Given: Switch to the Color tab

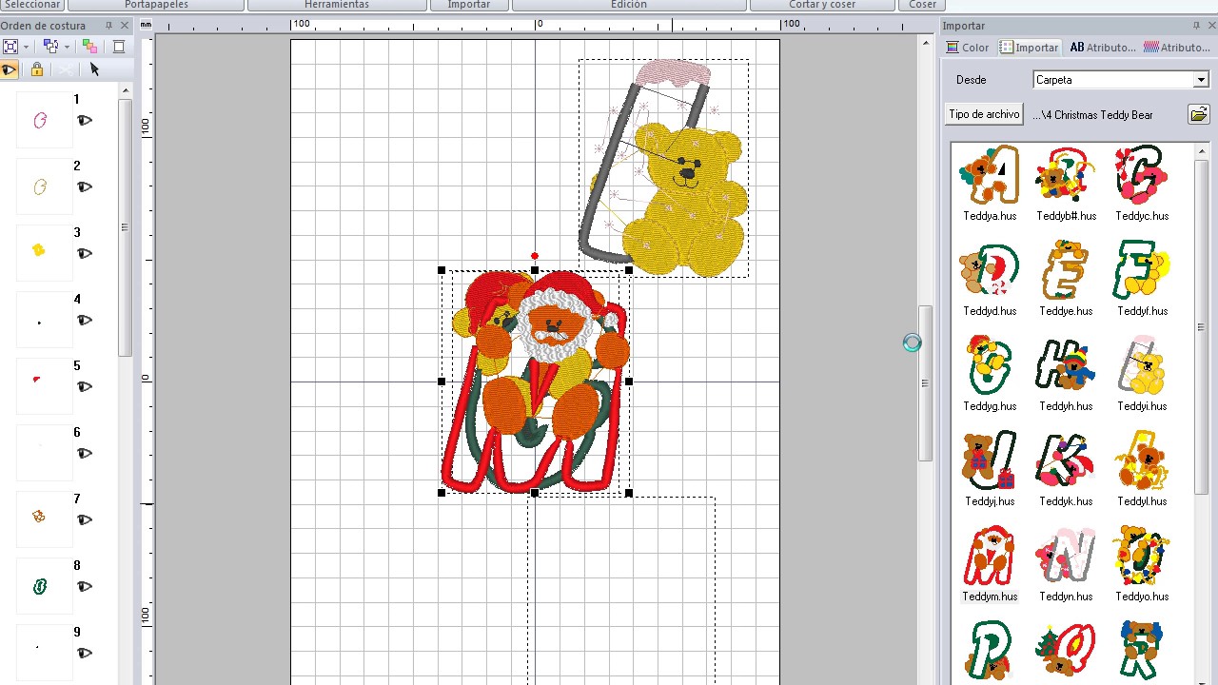Looking at the screenshot, I should [968, 48].
